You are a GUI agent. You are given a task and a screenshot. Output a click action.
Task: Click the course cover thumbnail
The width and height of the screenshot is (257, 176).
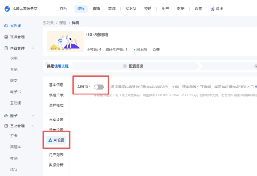(65, 42)
